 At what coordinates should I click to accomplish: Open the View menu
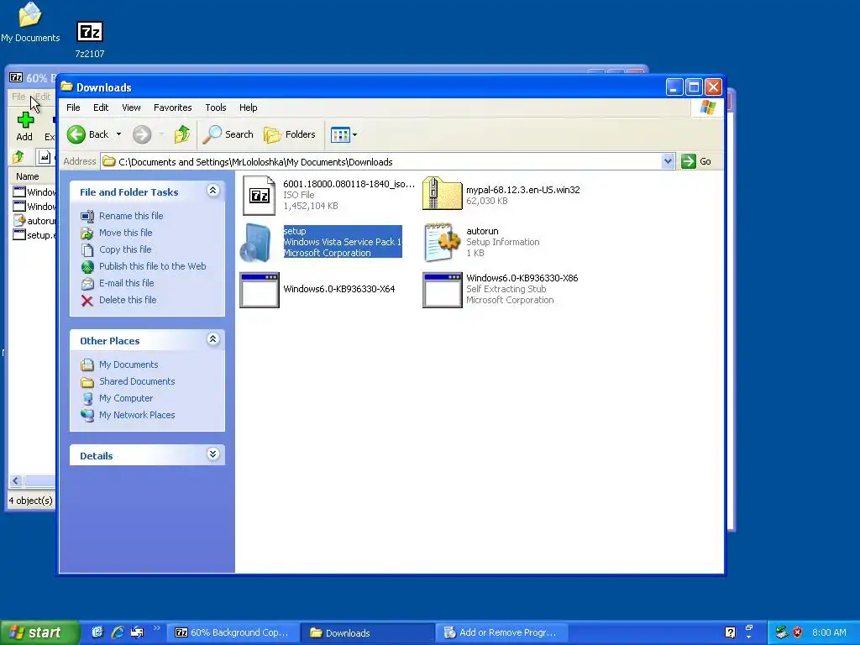[x=131, y=107]
